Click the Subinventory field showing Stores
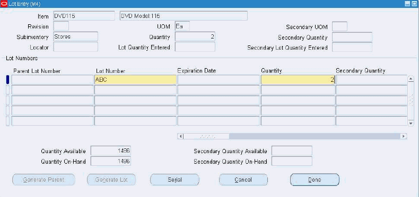The image size is (419, 197). click(x=76, y=37)
